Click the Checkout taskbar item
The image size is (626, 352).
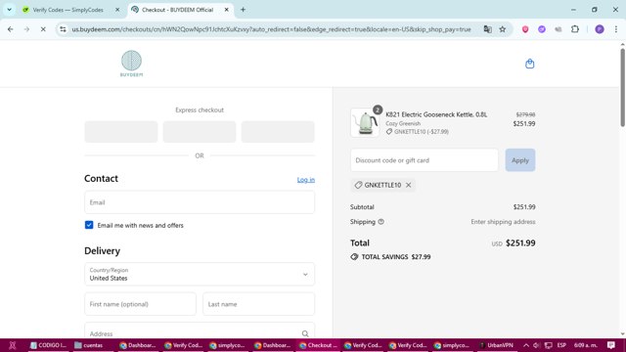click(319, 345)
